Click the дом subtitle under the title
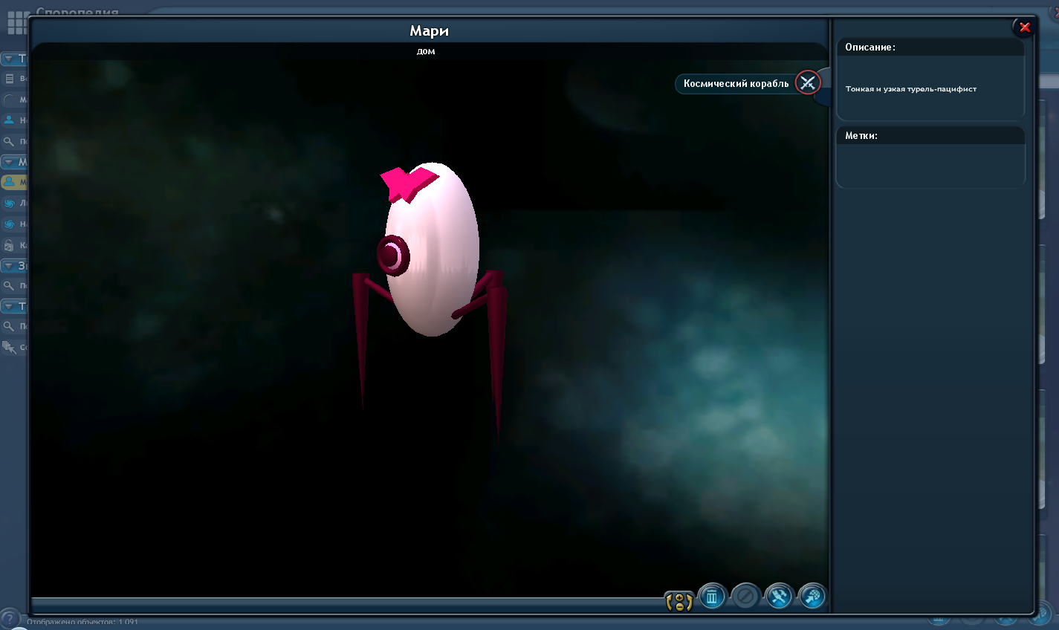 [x=426, y=51]
